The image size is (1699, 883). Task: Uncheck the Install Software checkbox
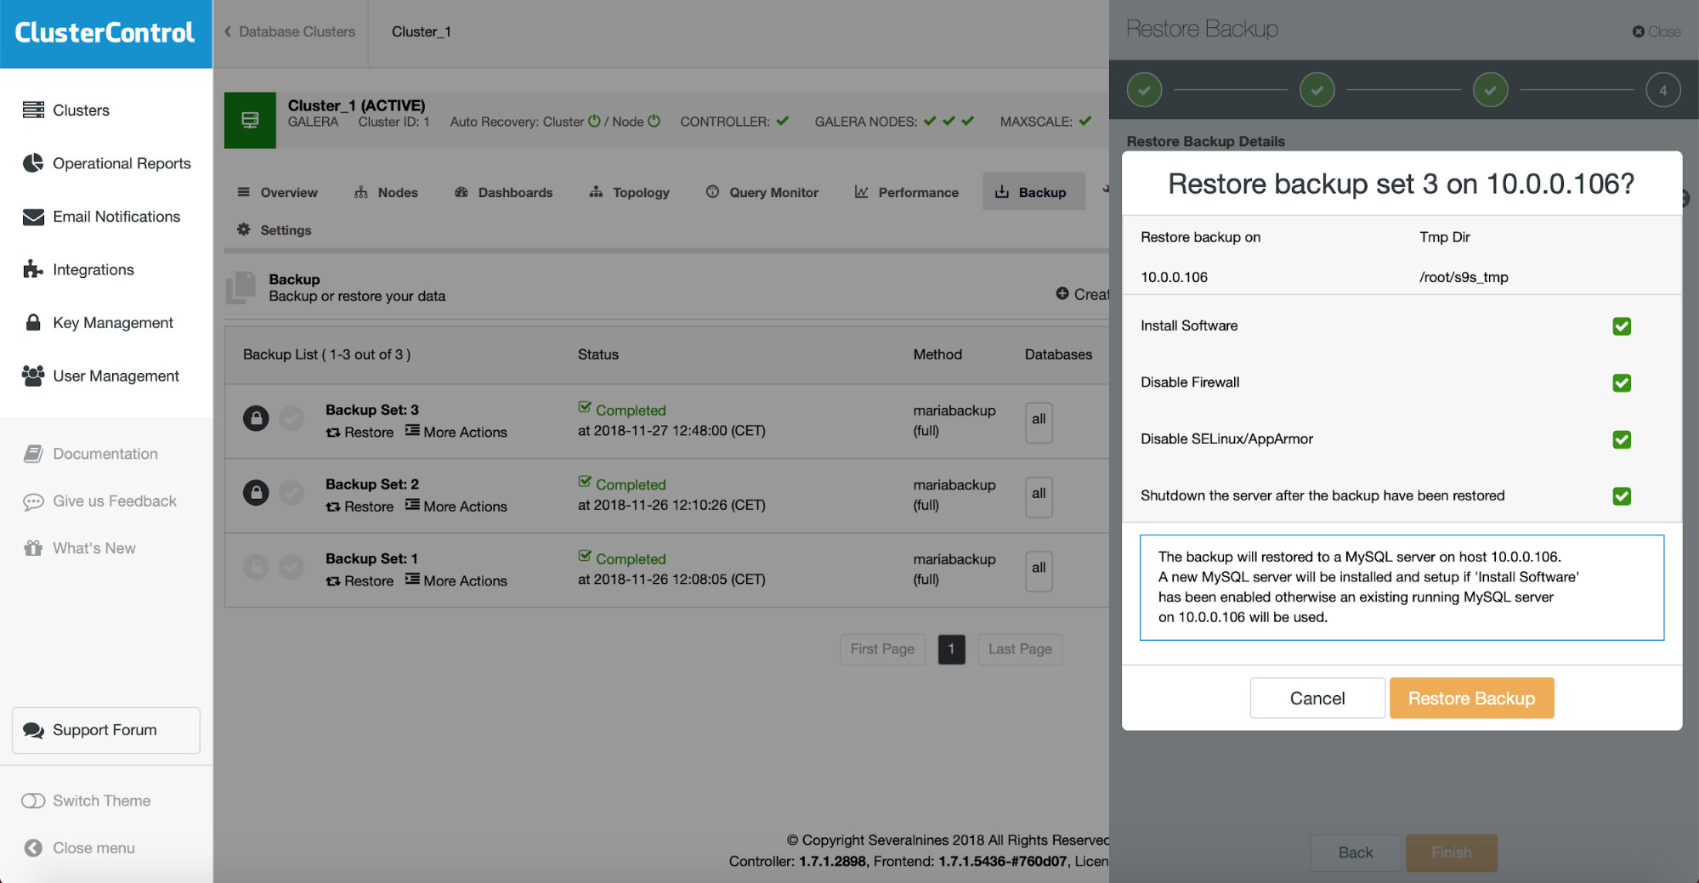(x=1622, y=326)
